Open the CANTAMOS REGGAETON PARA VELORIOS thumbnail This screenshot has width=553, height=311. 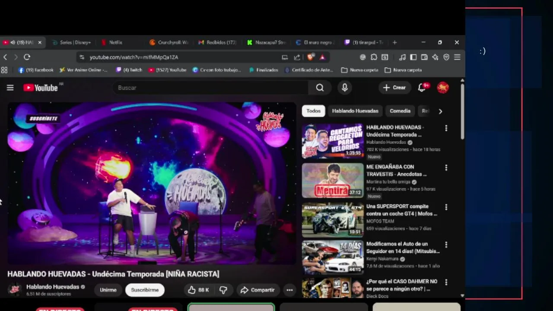333,141
